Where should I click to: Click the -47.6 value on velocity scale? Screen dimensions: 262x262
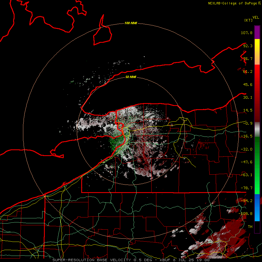pyautogui.click(x=247, y=162)
